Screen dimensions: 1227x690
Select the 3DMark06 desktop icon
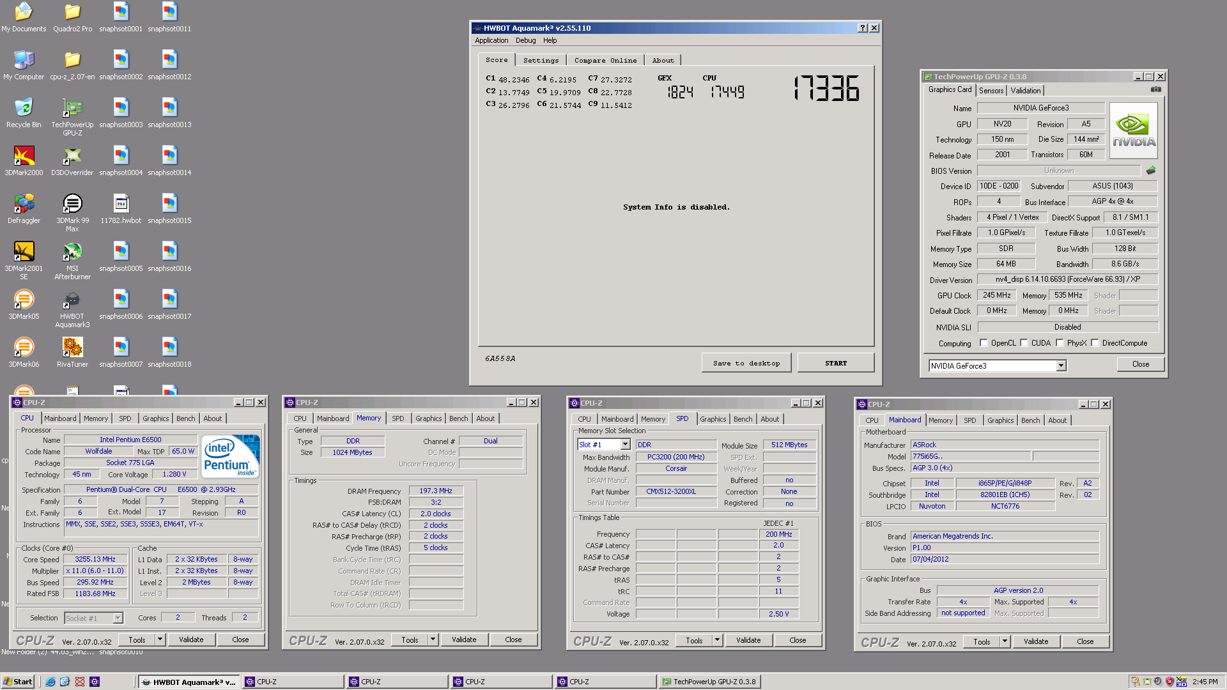(x=24, y=353)
